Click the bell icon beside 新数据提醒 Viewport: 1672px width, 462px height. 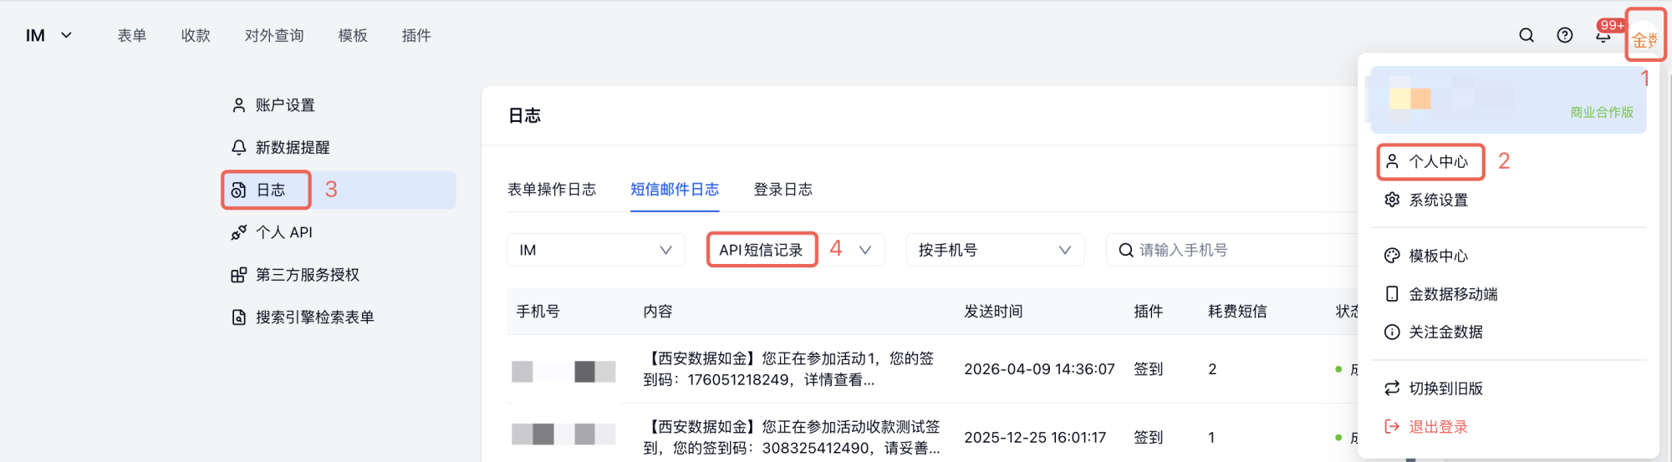(239, 148)
